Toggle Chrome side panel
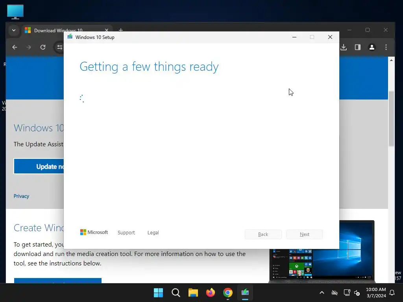This screenshot has width=403, height=302. click(358, 47)
